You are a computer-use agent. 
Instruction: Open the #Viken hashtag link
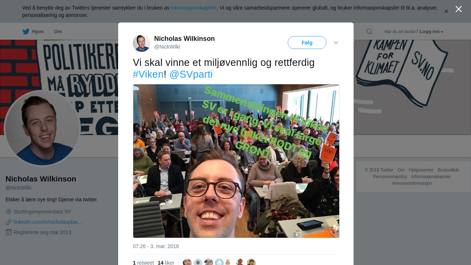click(148, 74)
